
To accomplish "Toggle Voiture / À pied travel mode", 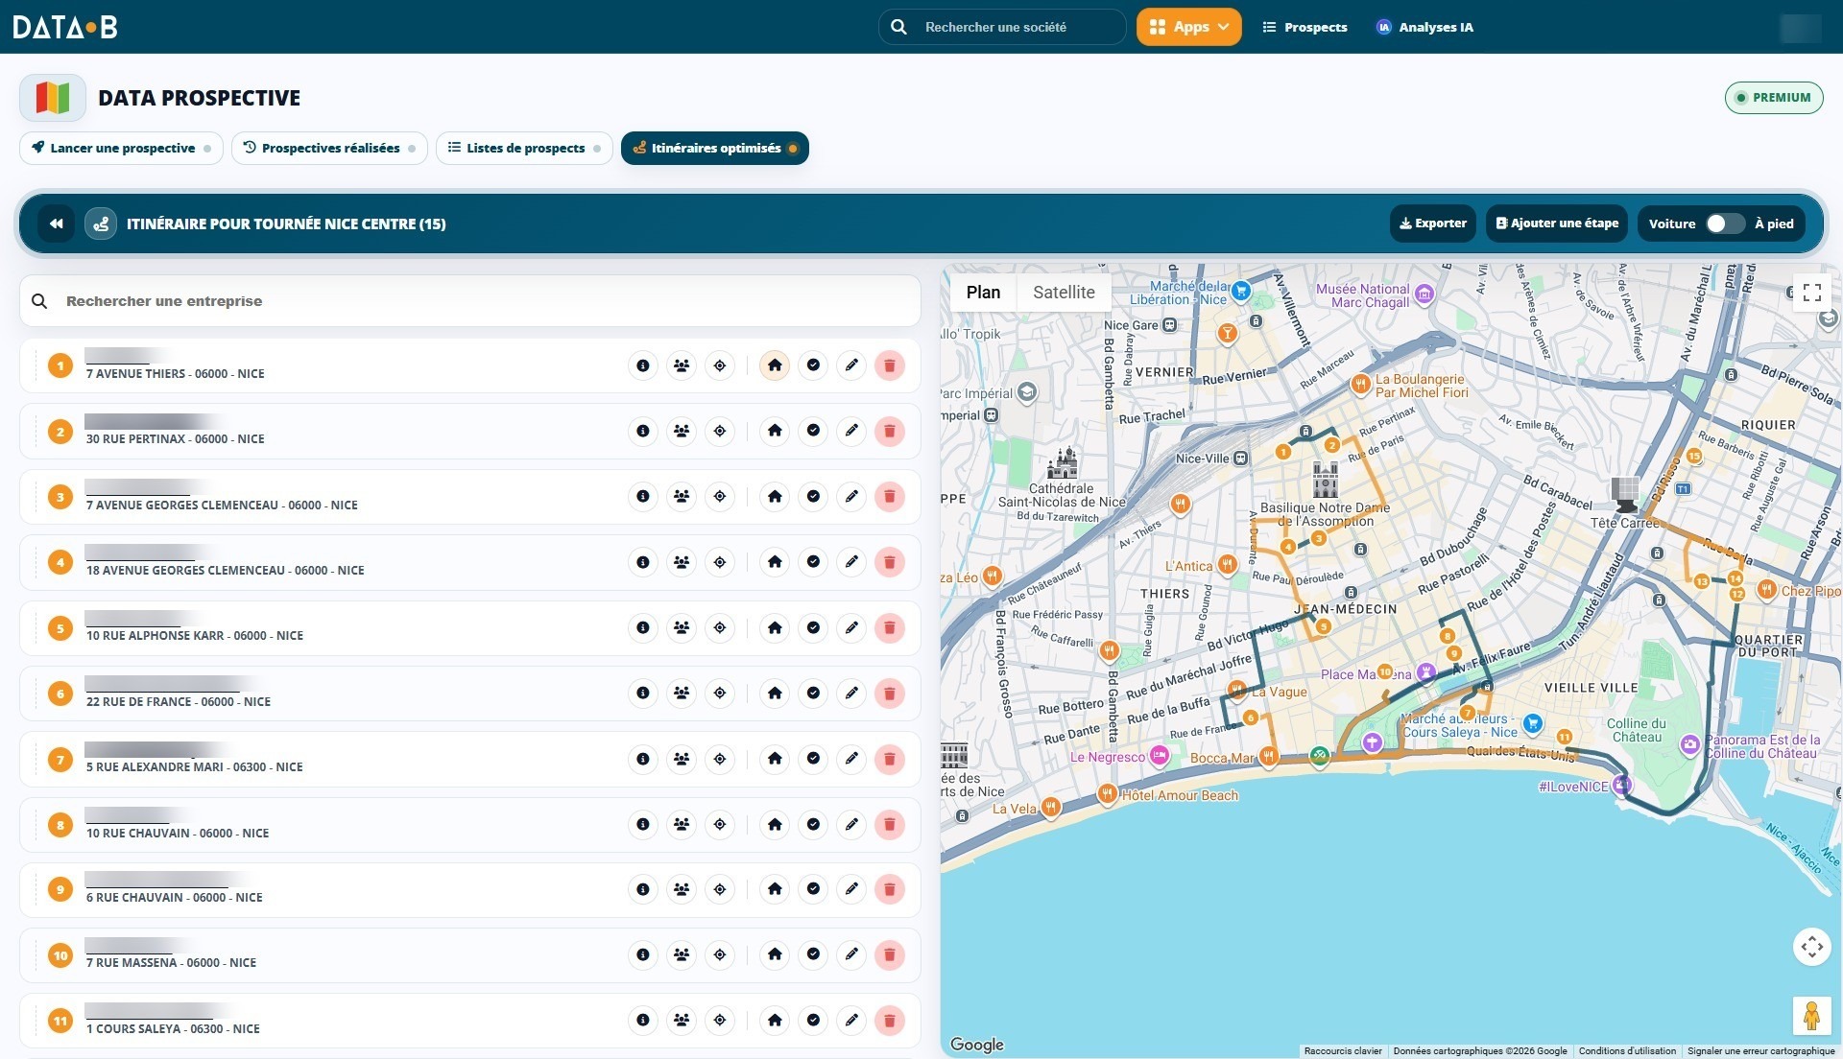I will tap(1724, 224).
